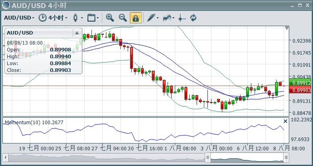Image resolution: width=313 pixels, height=166 pixels.
Task: Expand the drawing tools dropdown arrow
Action: tap(158, 18)
